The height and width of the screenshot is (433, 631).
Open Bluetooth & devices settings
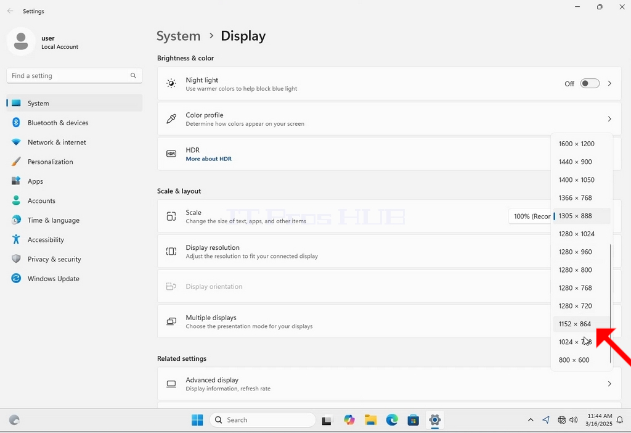tap(75, 123)
